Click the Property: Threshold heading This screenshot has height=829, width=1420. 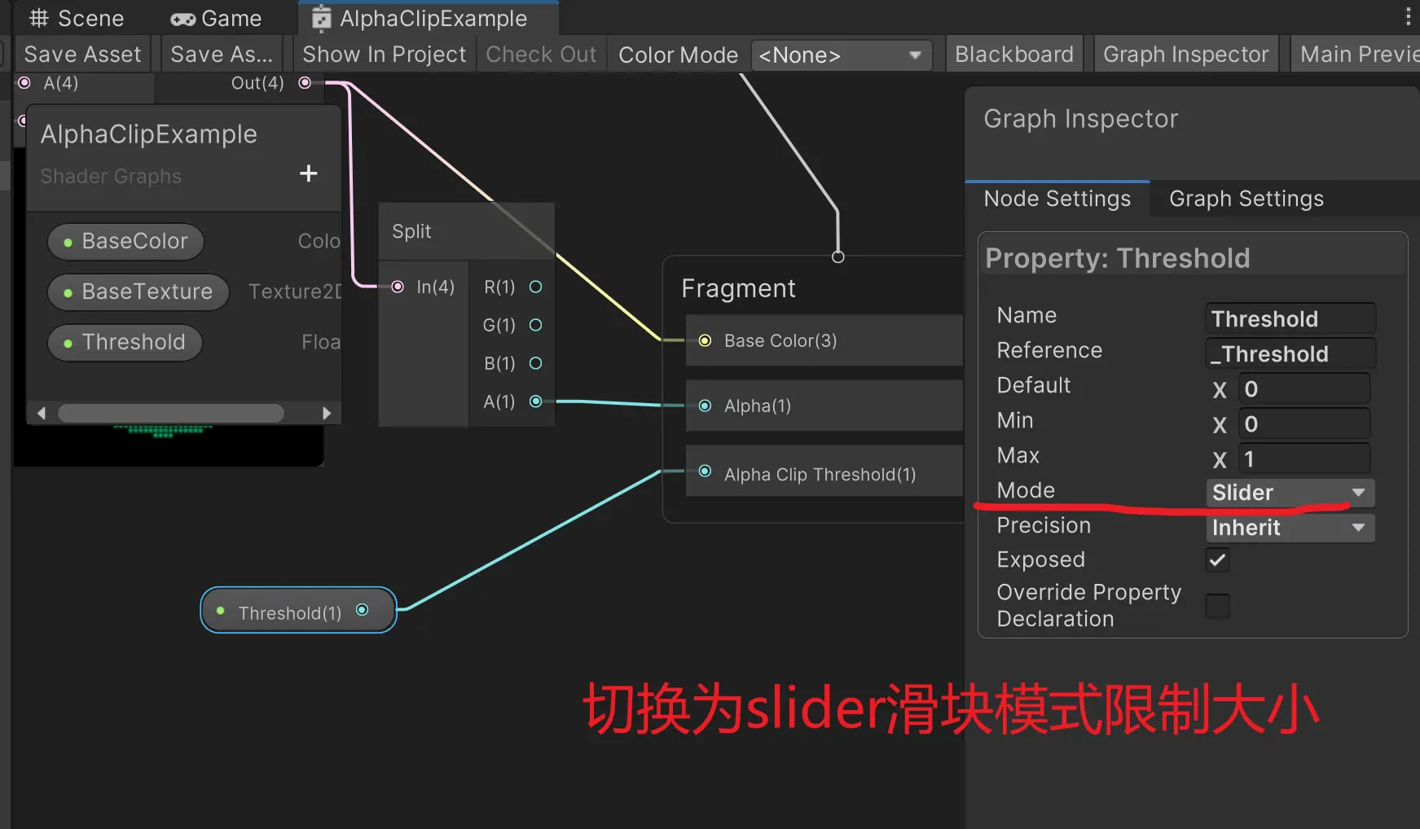click(x=1118, y=258)
